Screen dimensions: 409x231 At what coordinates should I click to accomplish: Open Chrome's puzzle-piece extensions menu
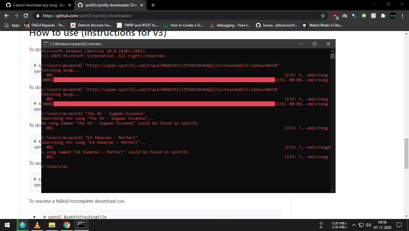[x=383, y=16]
